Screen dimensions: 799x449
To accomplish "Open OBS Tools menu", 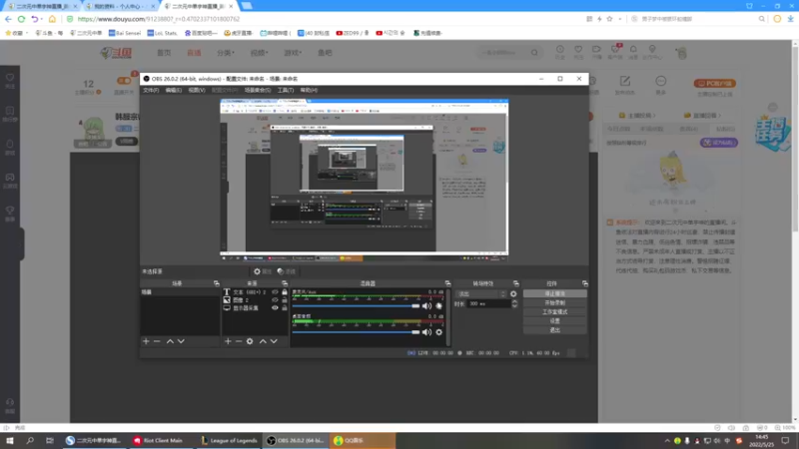I will click(286, 90).
